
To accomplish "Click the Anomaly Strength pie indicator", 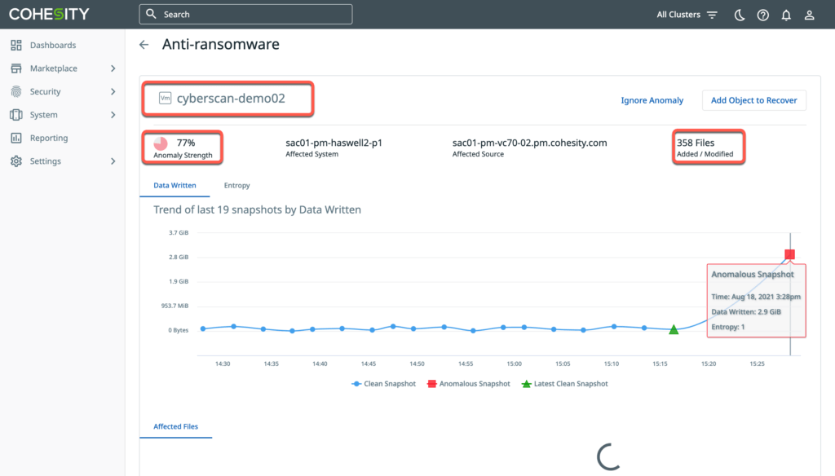I will [161, 143].
